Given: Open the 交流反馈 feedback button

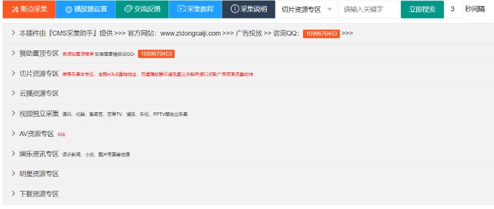Looking at the screenshot, I should (x=142, y=9).
